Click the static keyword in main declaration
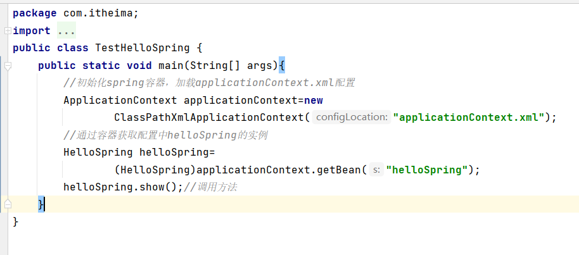 (101, 66)
